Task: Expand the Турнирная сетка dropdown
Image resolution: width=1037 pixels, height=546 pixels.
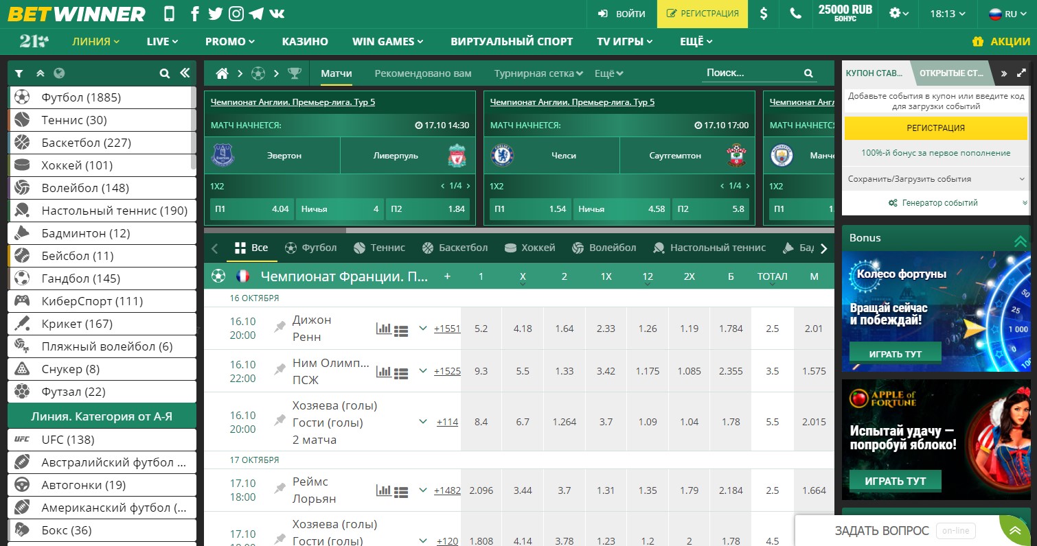Action: pos(538,73)
